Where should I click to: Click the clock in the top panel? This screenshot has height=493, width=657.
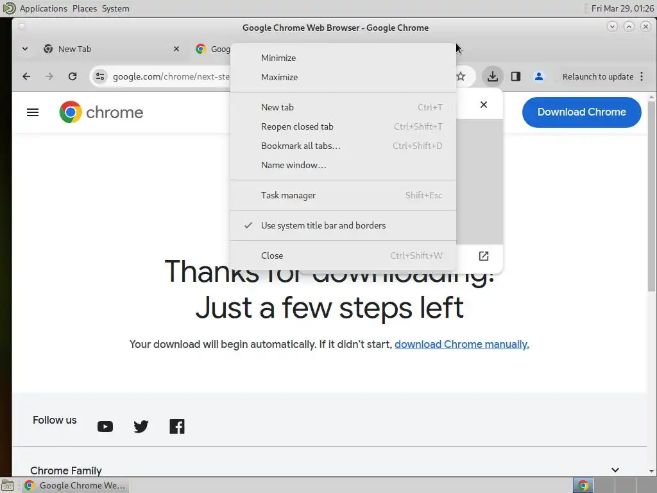pyautogui.click(x=622, y=8)
